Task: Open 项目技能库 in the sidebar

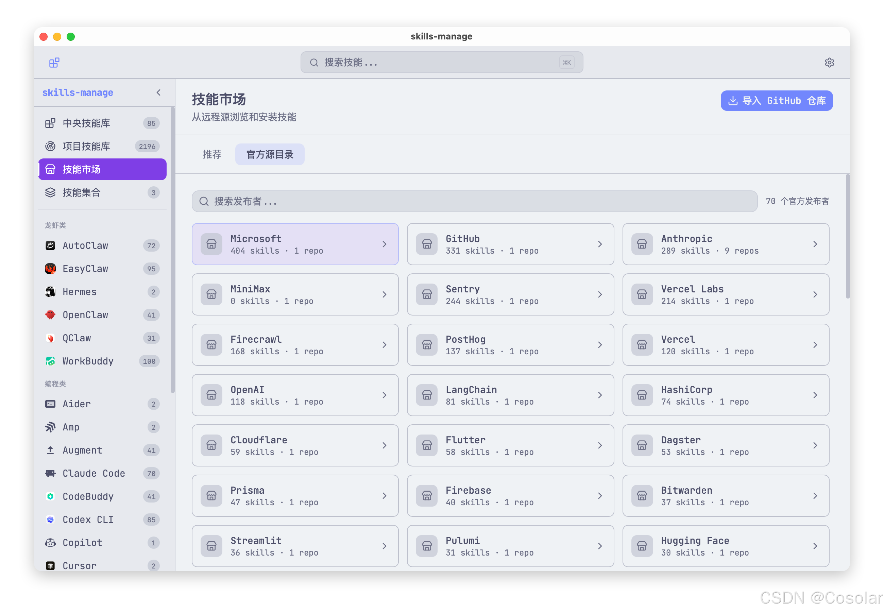Action: (102, 146)
